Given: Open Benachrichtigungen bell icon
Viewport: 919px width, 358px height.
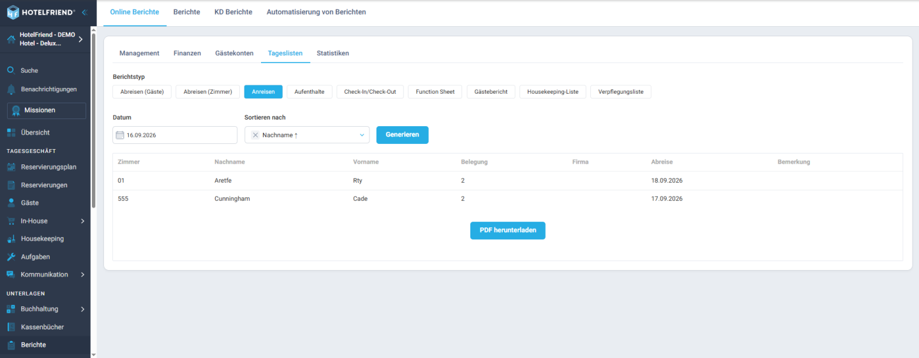Looking at the screenshot, I should point(11,89).
